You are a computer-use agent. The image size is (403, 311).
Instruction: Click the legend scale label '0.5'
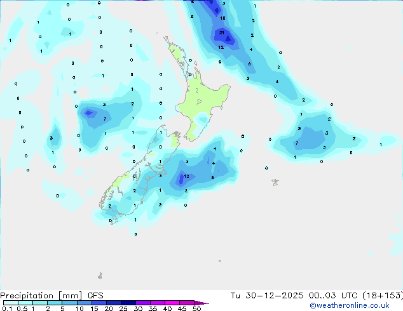(22, 308)
